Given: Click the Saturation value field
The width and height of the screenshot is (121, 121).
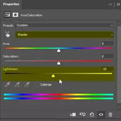Looking at the screenshot, I should [107, 56].
